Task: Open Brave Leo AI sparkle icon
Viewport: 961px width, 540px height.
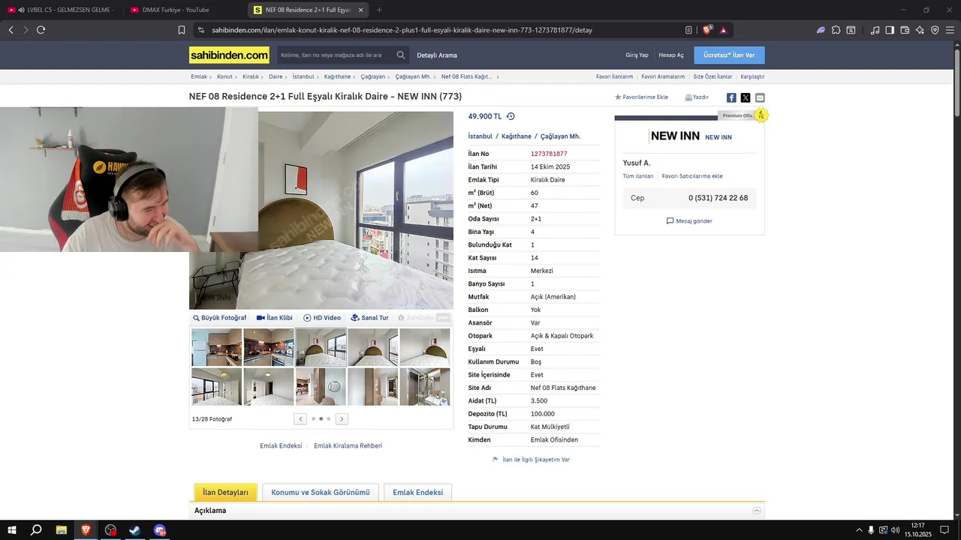Action: (920, 30)
